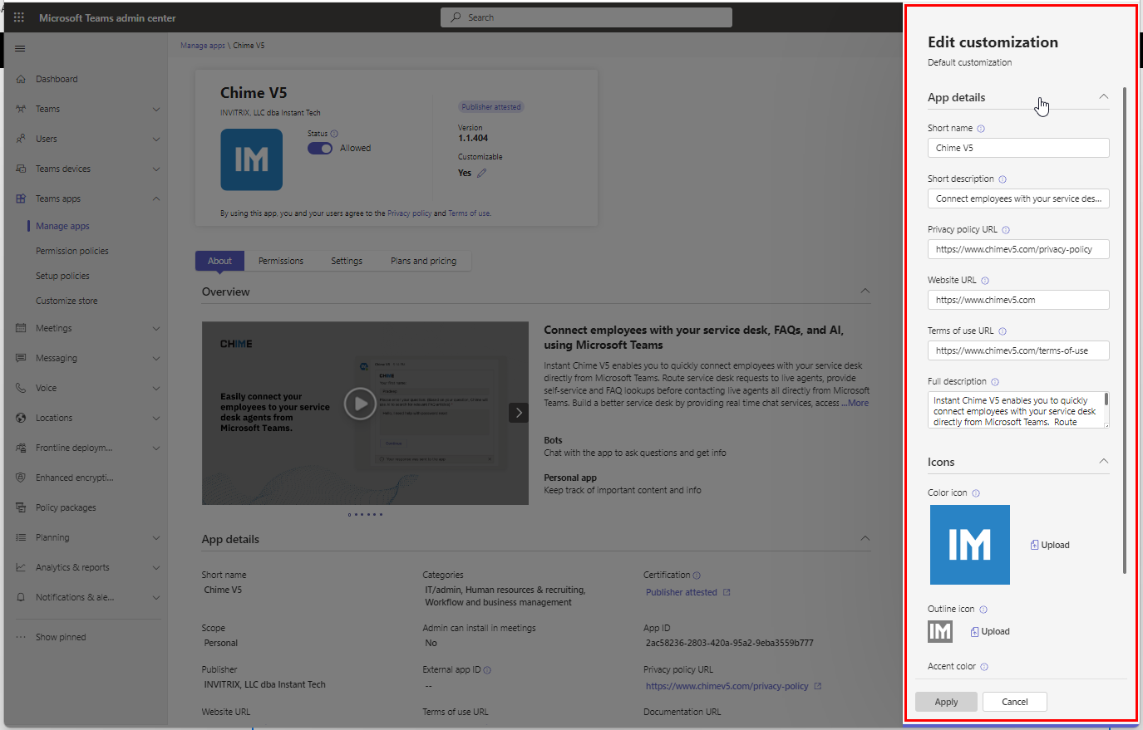Play the Chime overview video
Screen dimensions: 1143x730
coord(360,404)
